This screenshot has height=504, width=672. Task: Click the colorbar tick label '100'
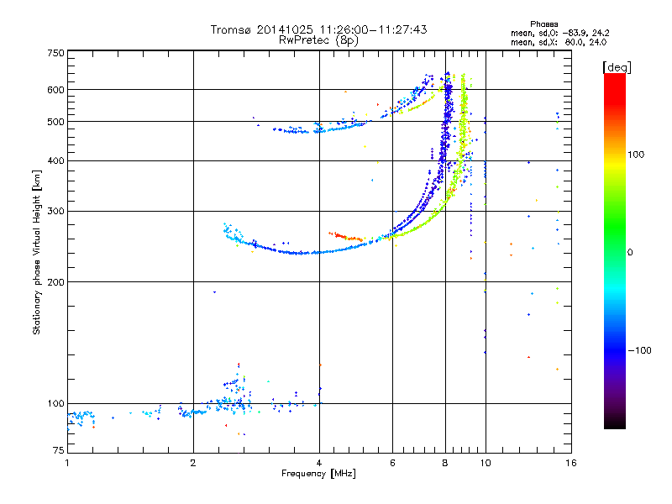636,155
